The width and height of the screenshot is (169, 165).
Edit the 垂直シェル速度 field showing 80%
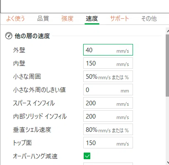(108, 129)
